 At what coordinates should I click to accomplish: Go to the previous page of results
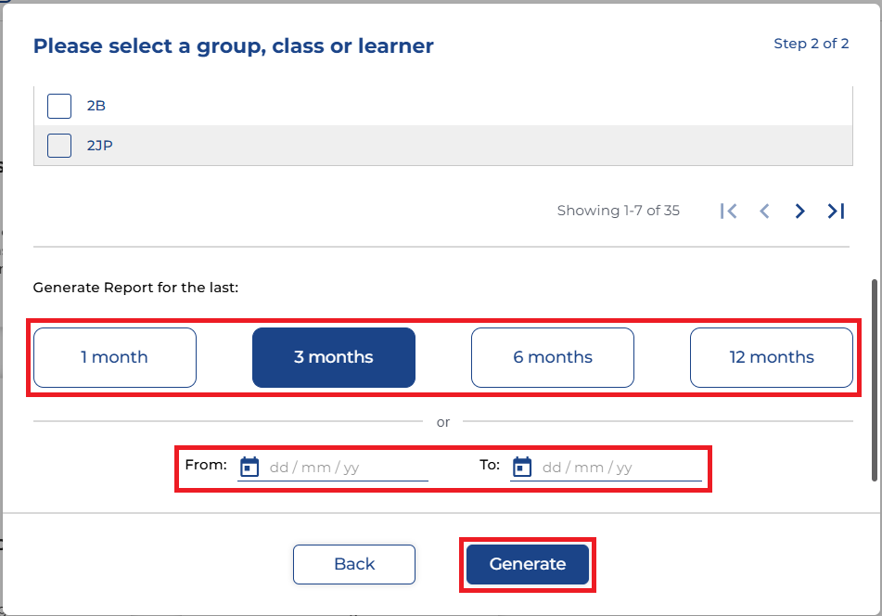[764, 212]
